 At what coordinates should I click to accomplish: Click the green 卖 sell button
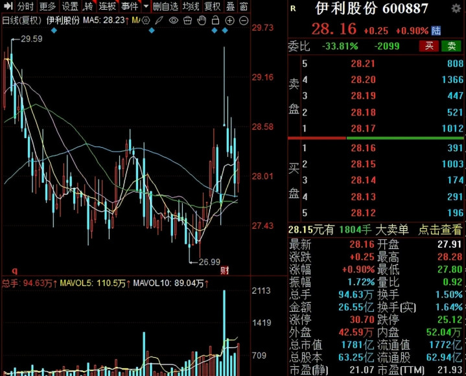click(452, 46)
